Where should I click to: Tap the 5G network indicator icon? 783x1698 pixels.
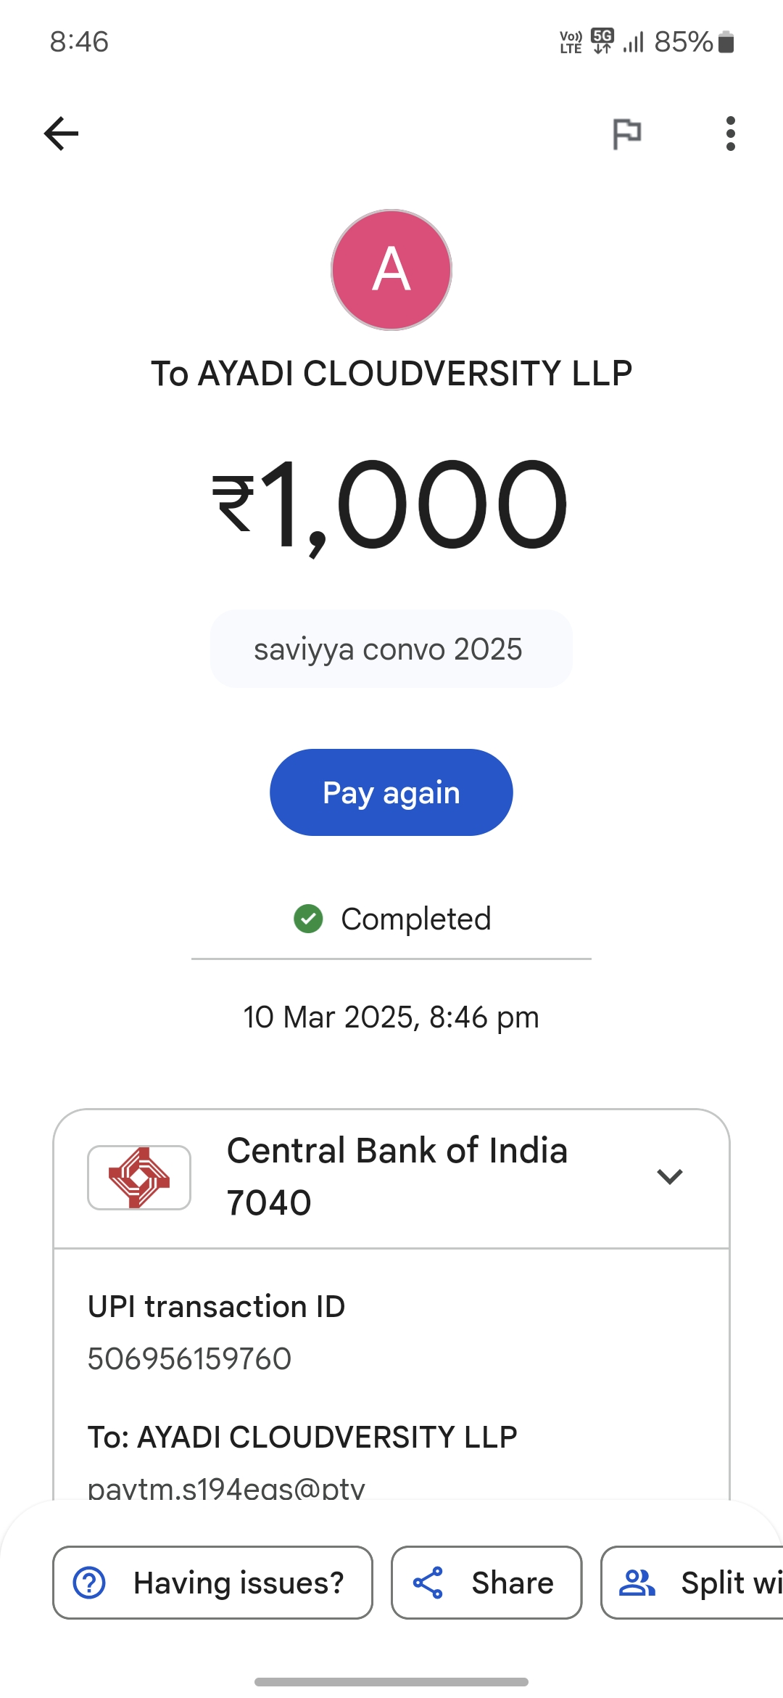(602, 41)
